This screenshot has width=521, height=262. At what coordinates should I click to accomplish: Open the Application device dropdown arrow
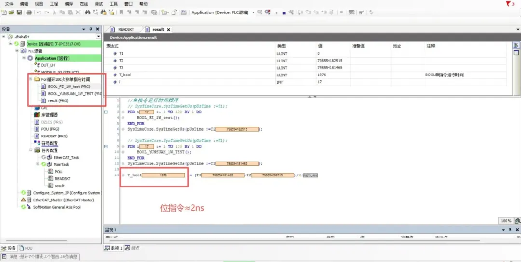coord(253,12)
